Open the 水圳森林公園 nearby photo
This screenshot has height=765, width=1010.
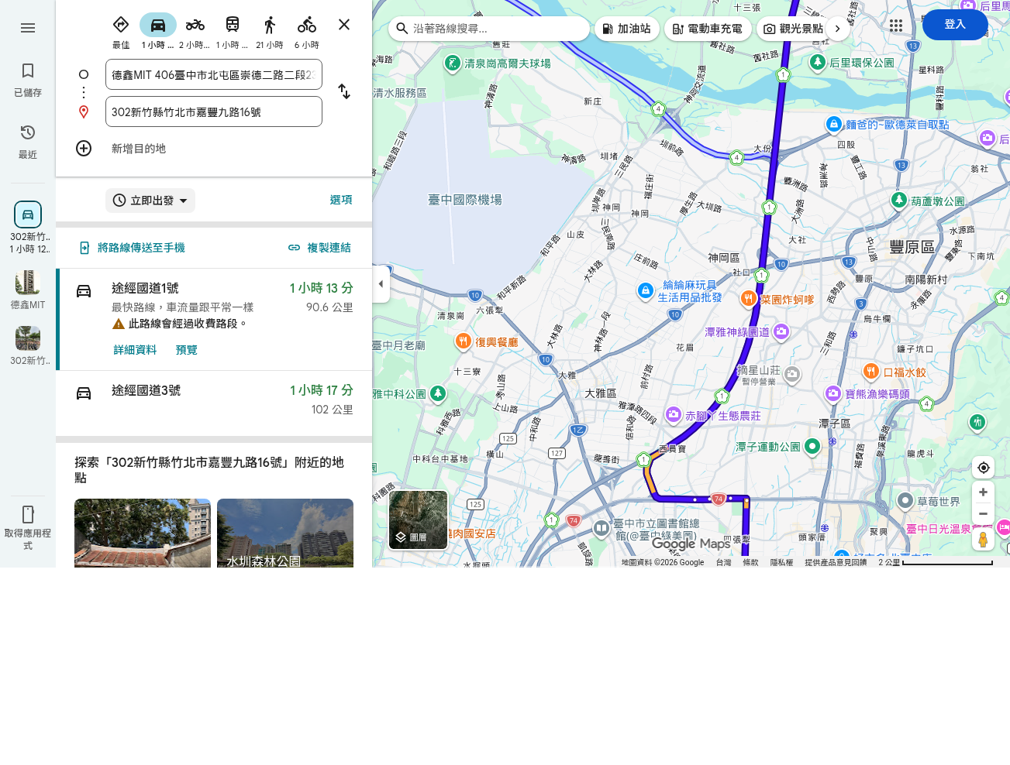[x=285, y=533]
